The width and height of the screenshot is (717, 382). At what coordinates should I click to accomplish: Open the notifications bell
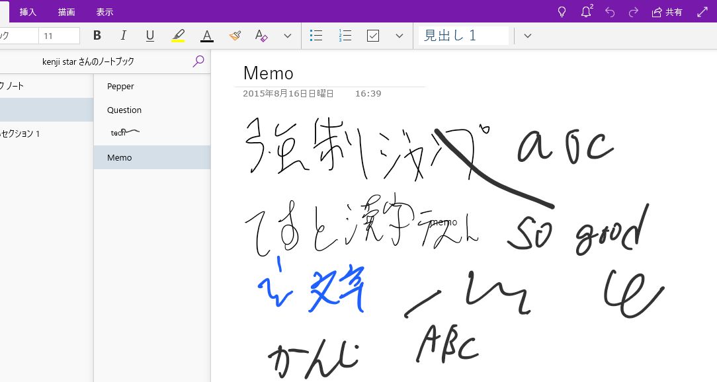point(586,12)
